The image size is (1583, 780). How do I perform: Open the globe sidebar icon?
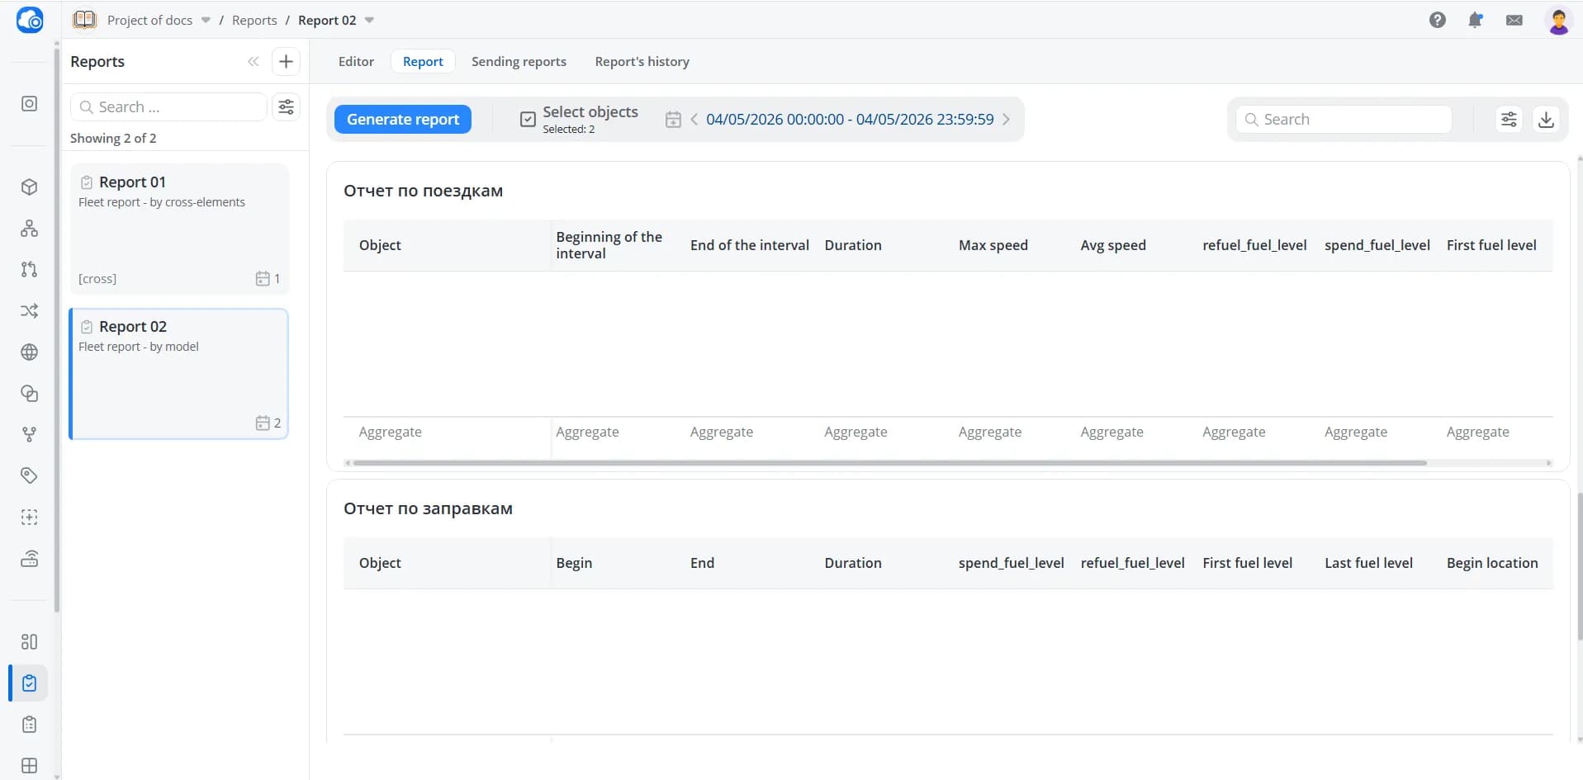click(30, 352)
